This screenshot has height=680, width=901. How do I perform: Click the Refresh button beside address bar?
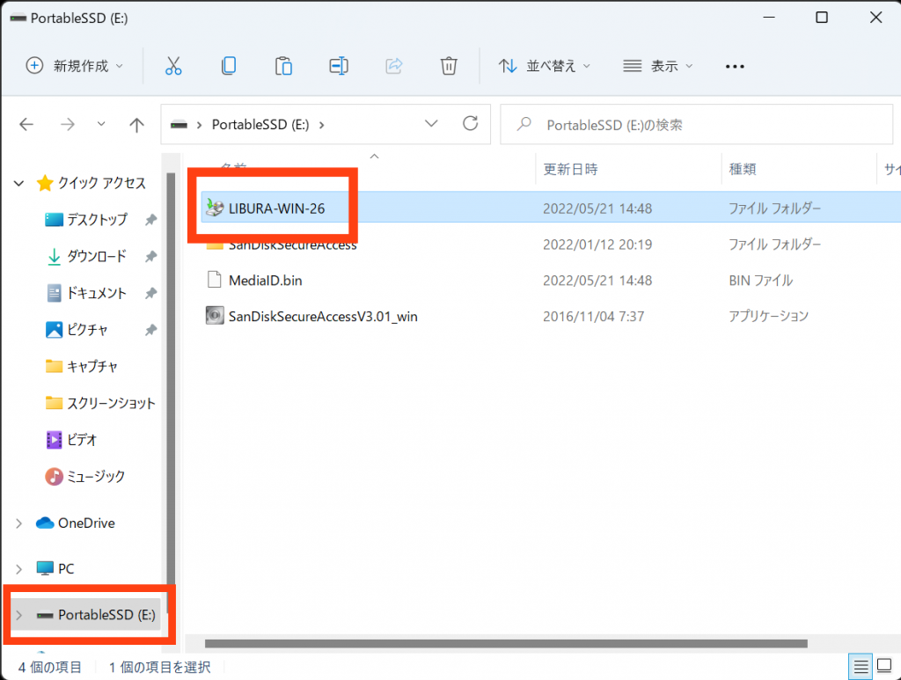pyautogui.click(x=471, y=124)
